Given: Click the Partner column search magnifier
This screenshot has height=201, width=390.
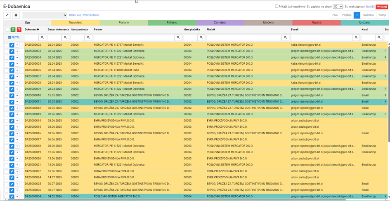Looking at the screenshot, I should click(x=178, y=37).
